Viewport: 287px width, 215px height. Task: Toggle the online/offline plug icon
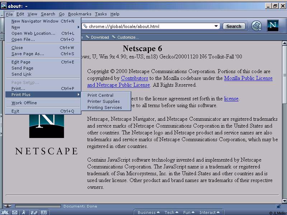point(8,206)
